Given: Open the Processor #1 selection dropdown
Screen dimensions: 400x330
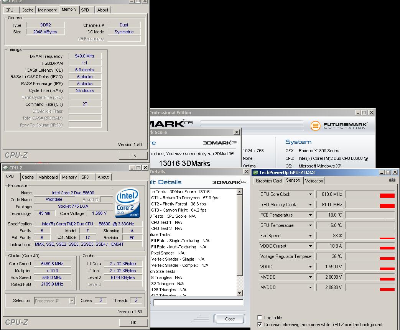Looking at the screenshot, I should coord(72,301).
